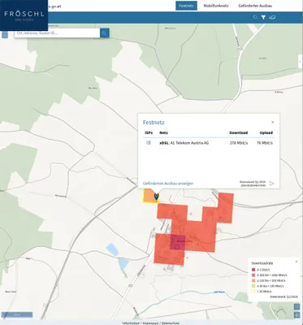Focus the Ort, Adresse, Raster ID search field
The width and height of the screenshot is (303, 325).
[x=58, y=33]
